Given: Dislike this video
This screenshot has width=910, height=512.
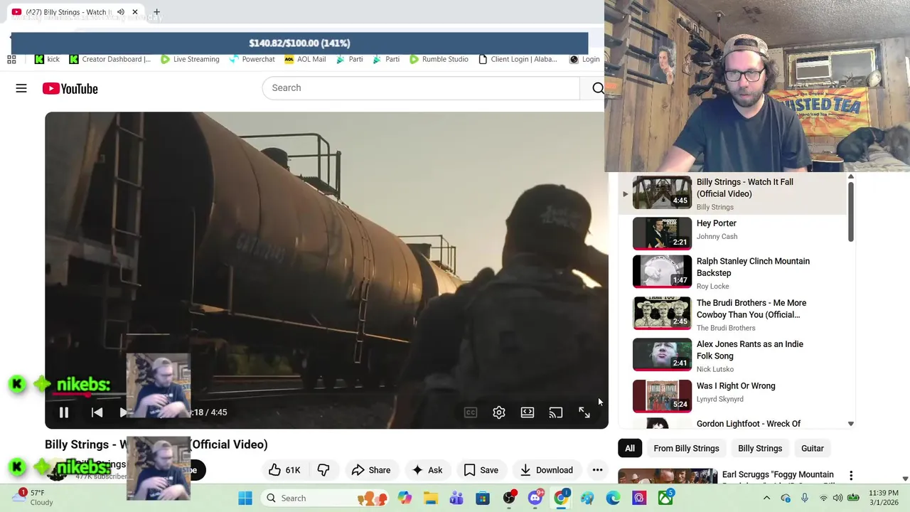Looking at the screenshot, I should pos(323,470).
